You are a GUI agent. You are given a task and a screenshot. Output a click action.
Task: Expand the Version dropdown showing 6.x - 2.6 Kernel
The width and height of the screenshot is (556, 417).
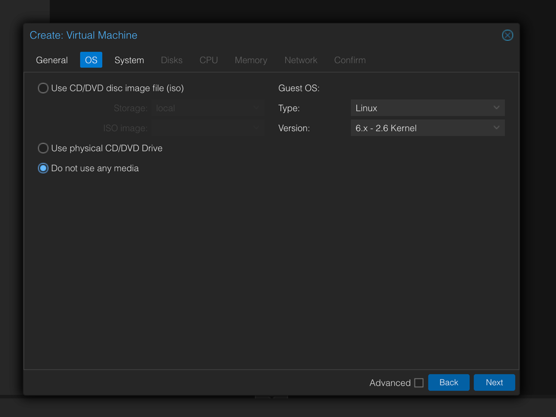click(427, 128)
